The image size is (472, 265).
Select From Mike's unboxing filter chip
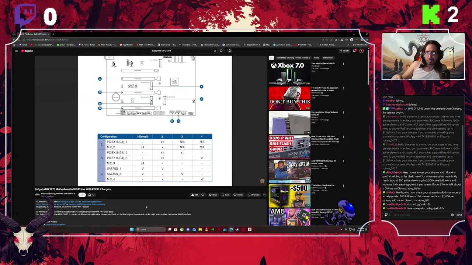pyautogui.click(x=293, y=58)
